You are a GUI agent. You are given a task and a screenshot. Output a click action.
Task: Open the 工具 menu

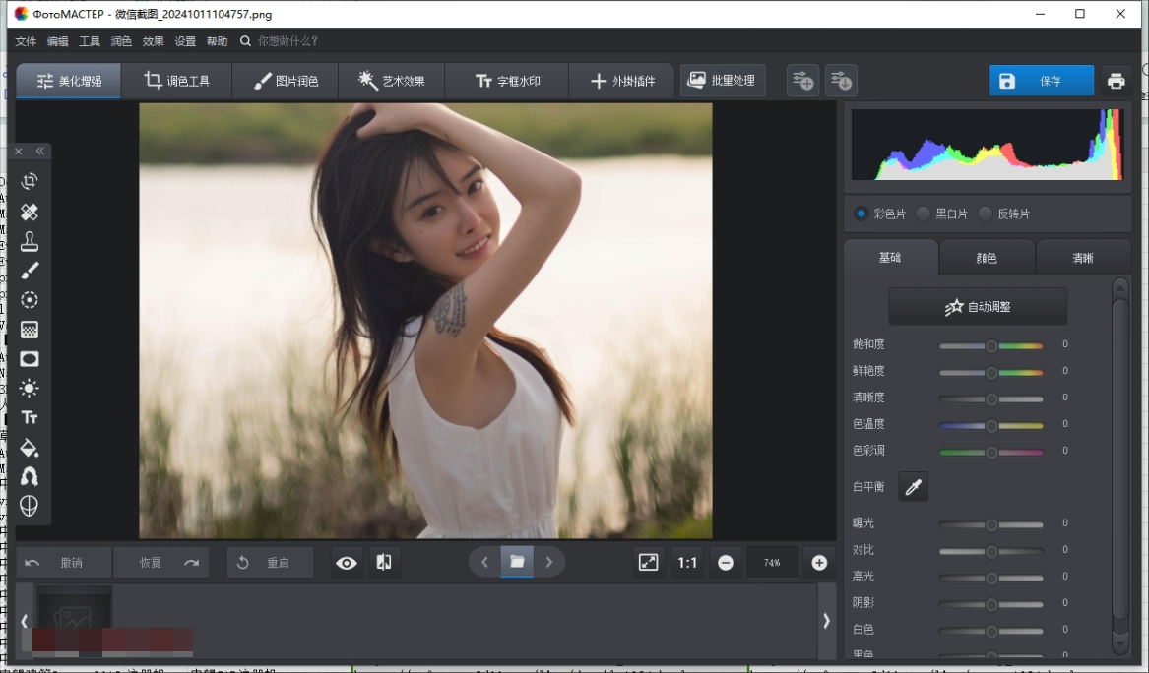90,41
